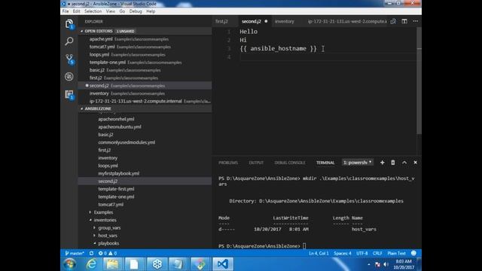The height and width of the screenshot is (271, 482).
Task: Switch to the ip-172-31-21-131 editor tab
Action: pyautogui.click(x=347, y=21)
